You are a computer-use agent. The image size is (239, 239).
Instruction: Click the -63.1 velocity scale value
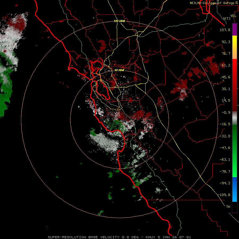[x=225, y=160]
